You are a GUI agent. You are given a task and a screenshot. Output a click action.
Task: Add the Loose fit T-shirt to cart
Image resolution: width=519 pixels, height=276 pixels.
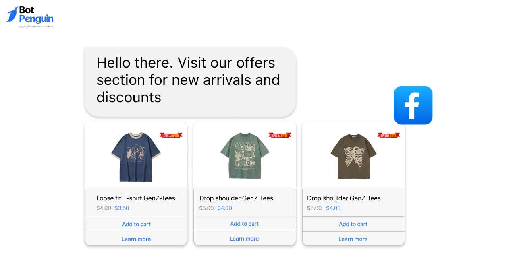[x=136, y=224]
